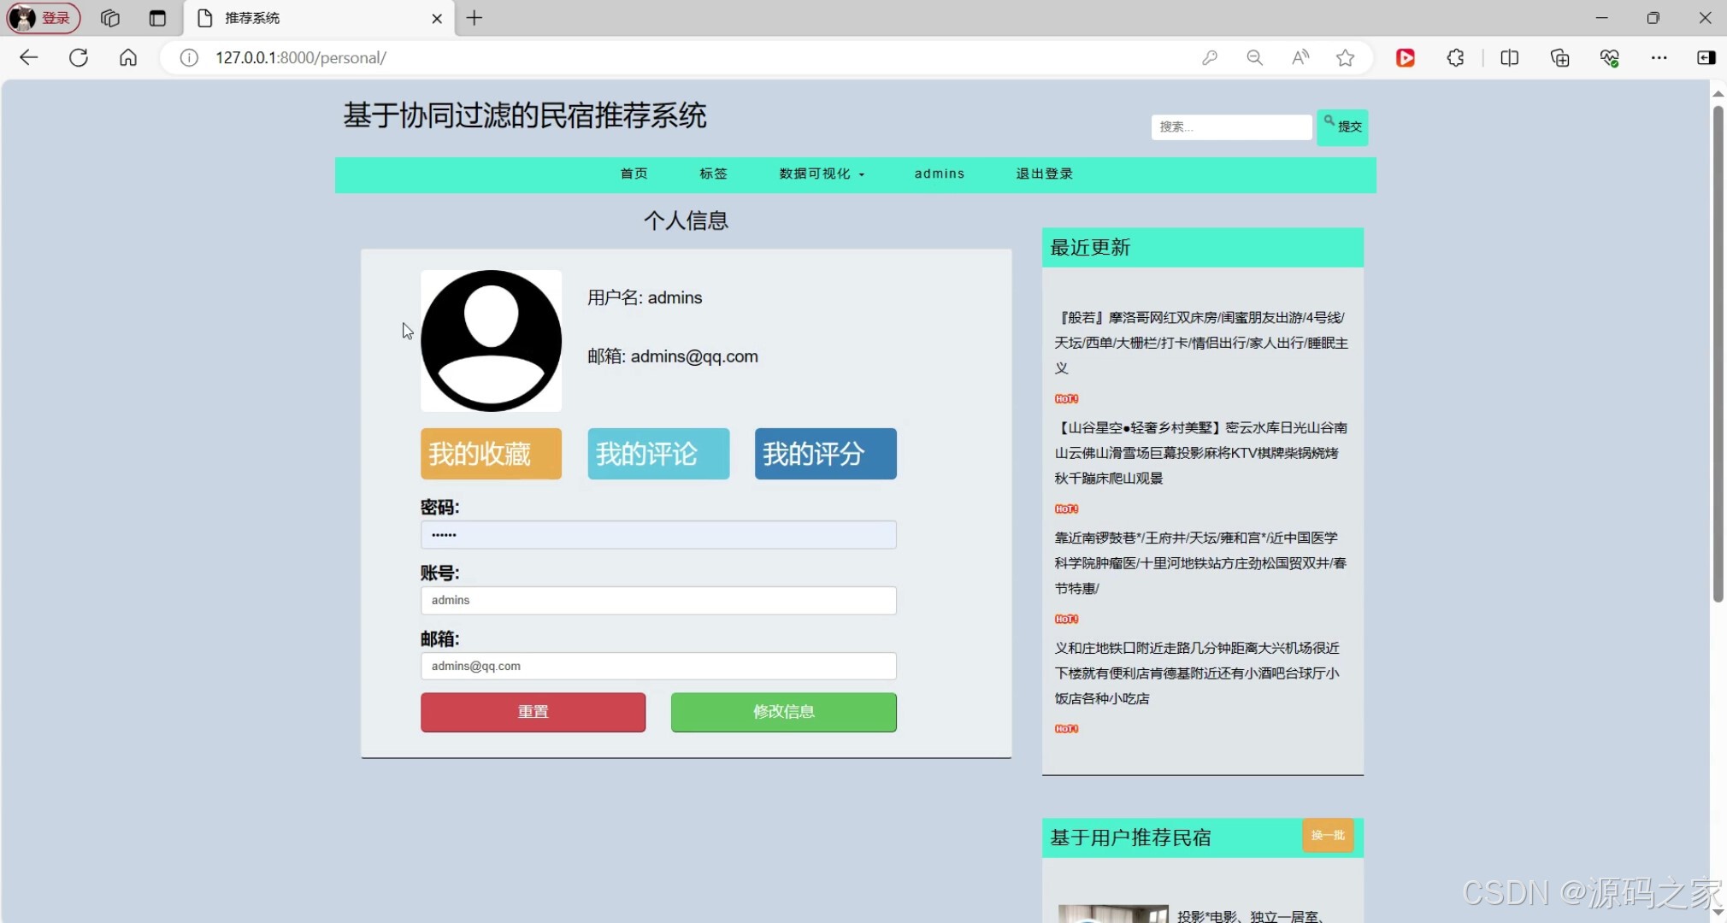This screenshot has width=1727, height=923.
Task: Click inside the 账号 input field
Action: click(657, 600)
